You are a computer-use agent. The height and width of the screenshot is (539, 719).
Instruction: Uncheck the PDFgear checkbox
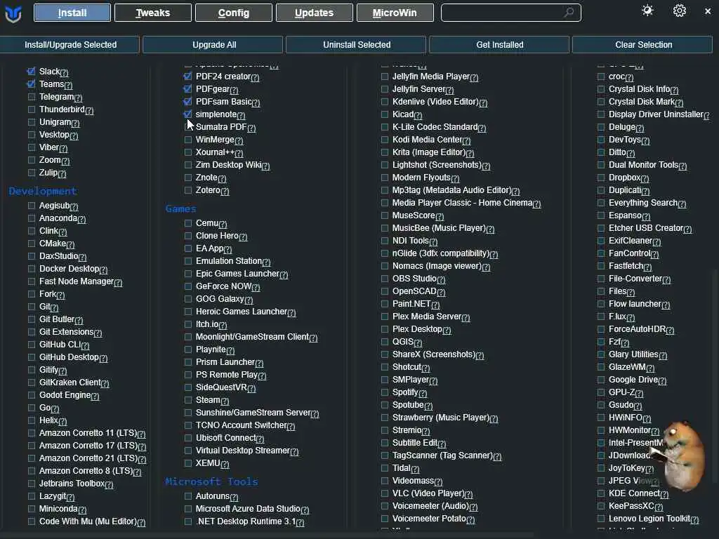tap(188, 89)
